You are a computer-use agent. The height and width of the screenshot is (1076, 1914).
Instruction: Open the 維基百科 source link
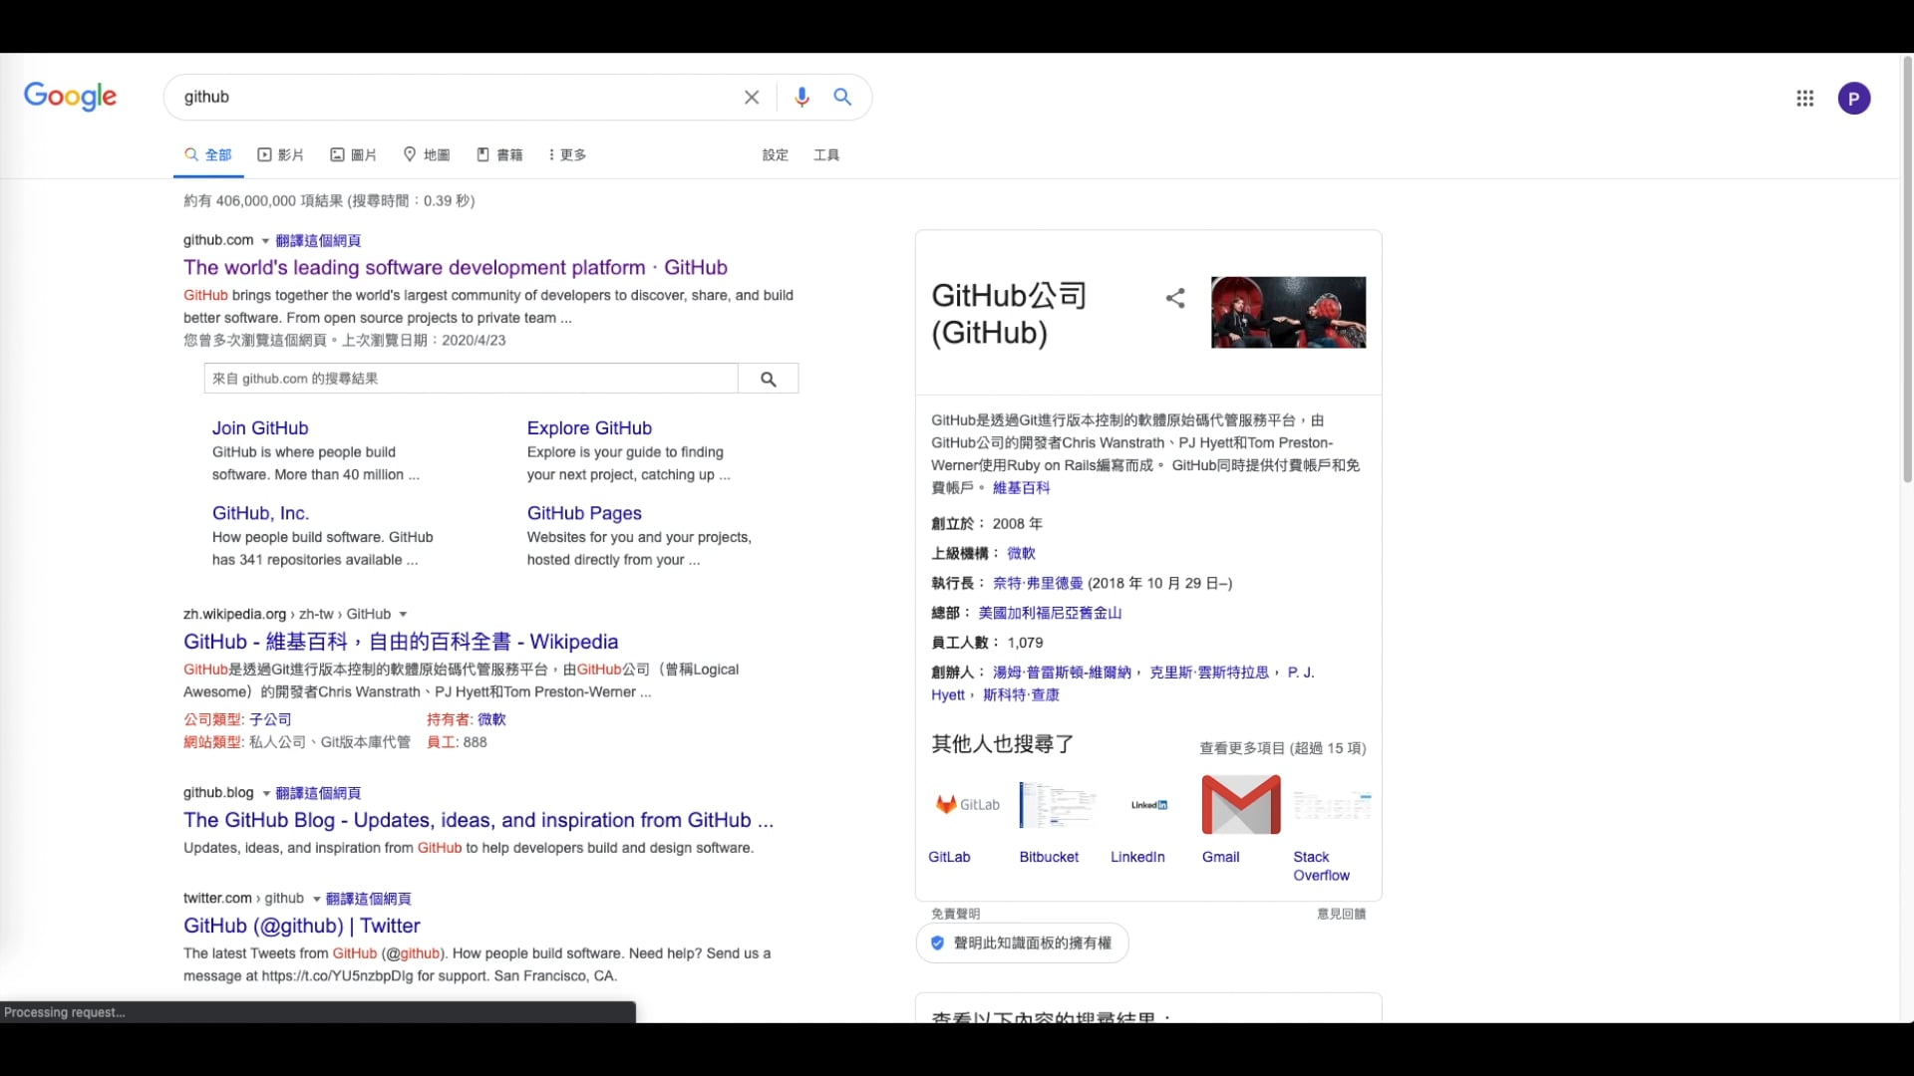pos(1022,487)
